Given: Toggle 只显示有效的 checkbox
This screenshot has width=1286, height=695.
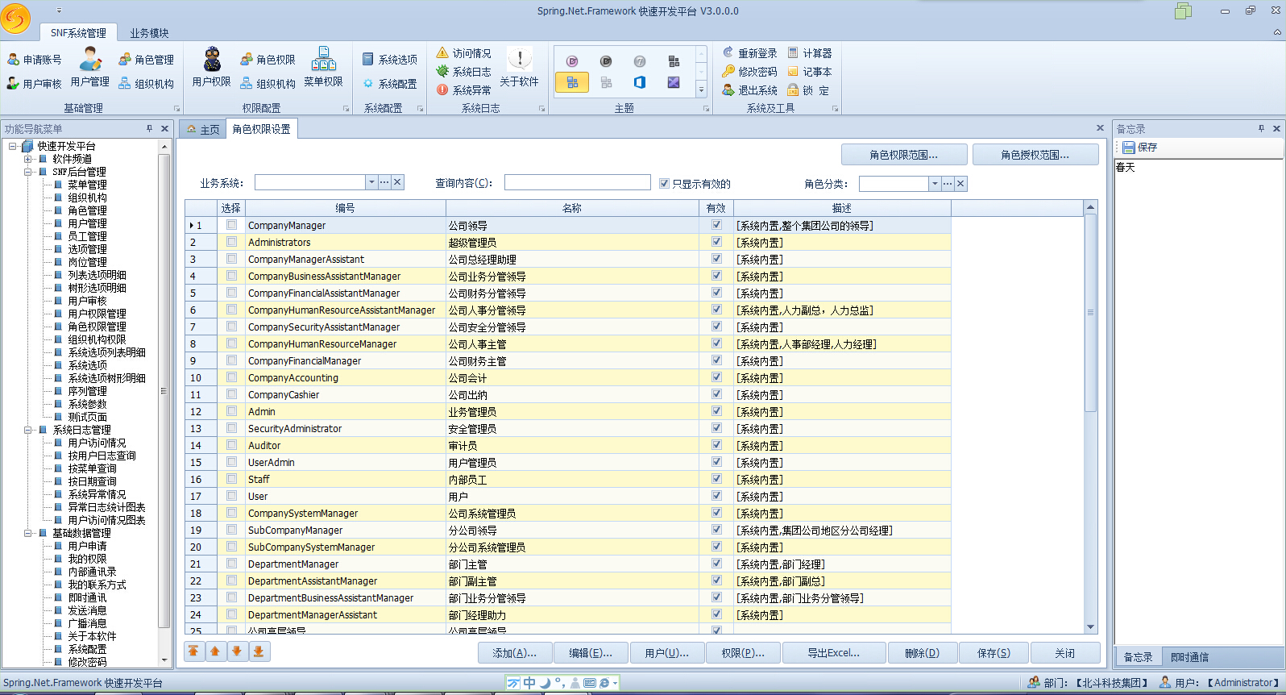Looking at the screenshot, I should pos(664,183).
